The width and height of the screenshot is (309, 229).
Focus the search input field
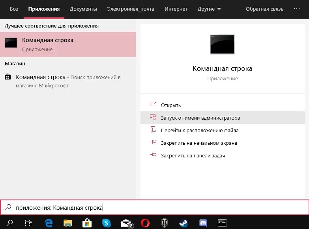pos(155,207)
